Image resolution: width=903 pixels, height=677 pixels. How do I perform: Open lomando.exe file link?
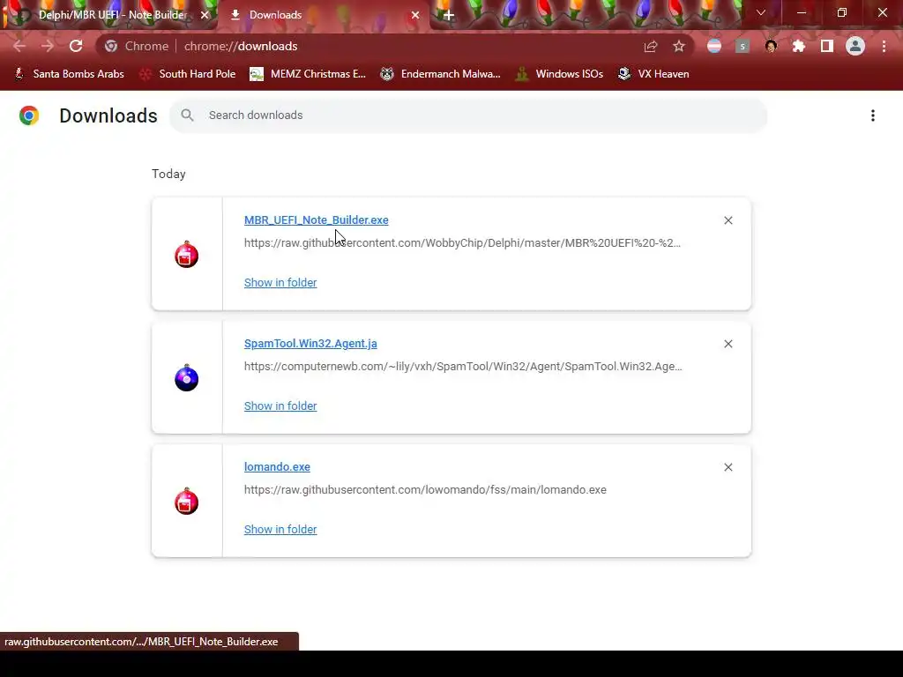277,467
